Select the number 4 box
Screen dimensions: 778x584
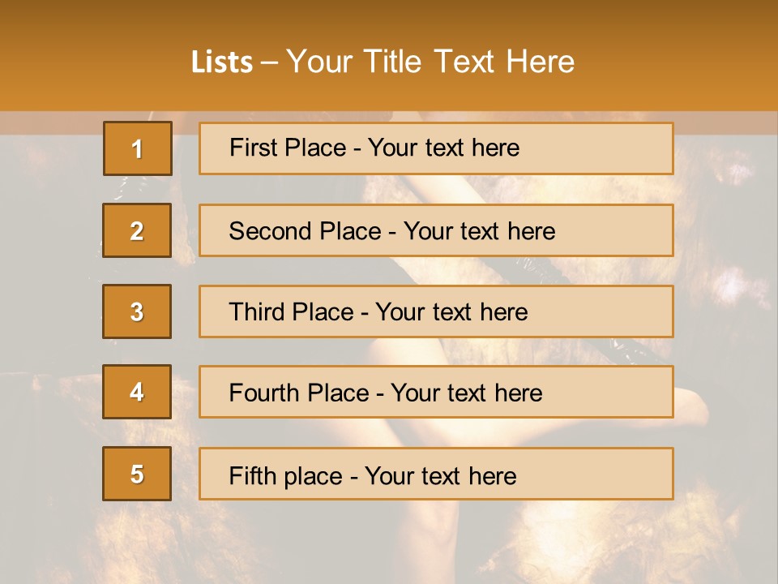click(137, 393)
